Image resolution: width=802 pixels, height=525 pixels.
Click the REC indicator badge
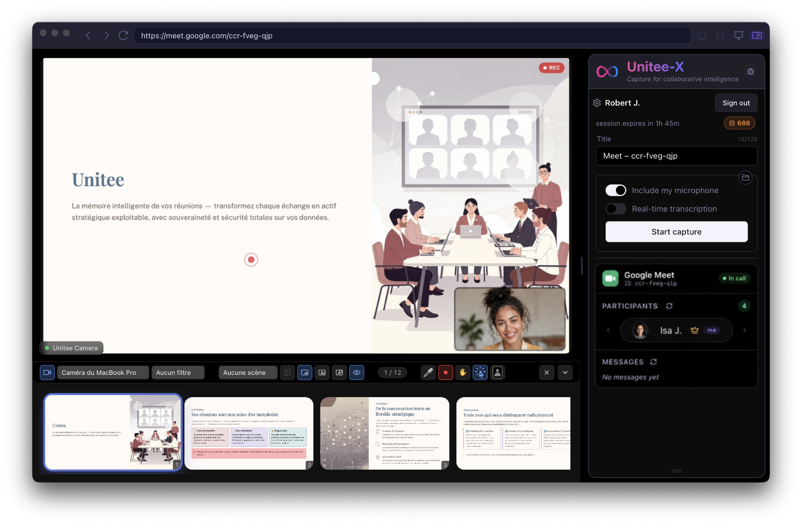(x=551, y=68)
